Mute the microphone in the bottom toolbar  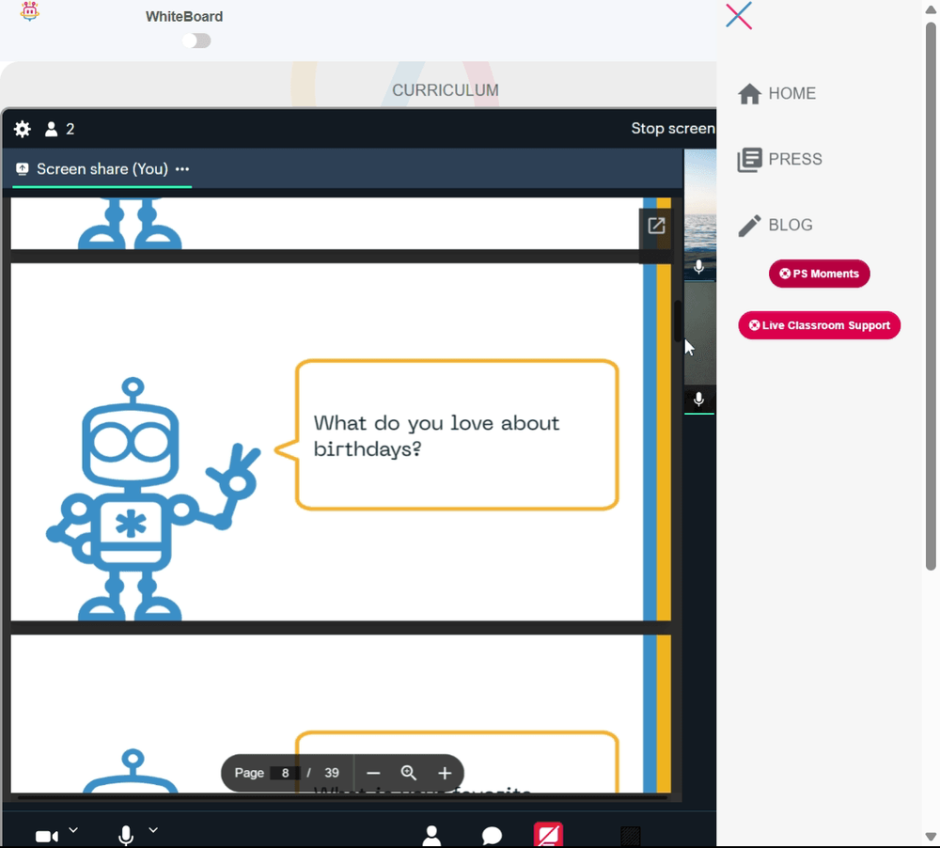coord(126,836)
